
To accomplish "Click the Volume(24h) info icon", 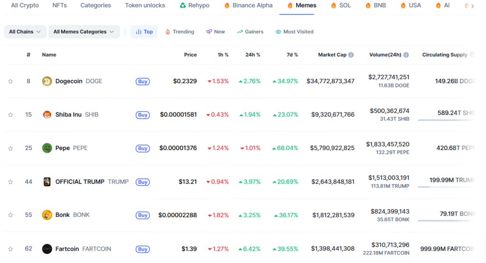I will [406, 55].
